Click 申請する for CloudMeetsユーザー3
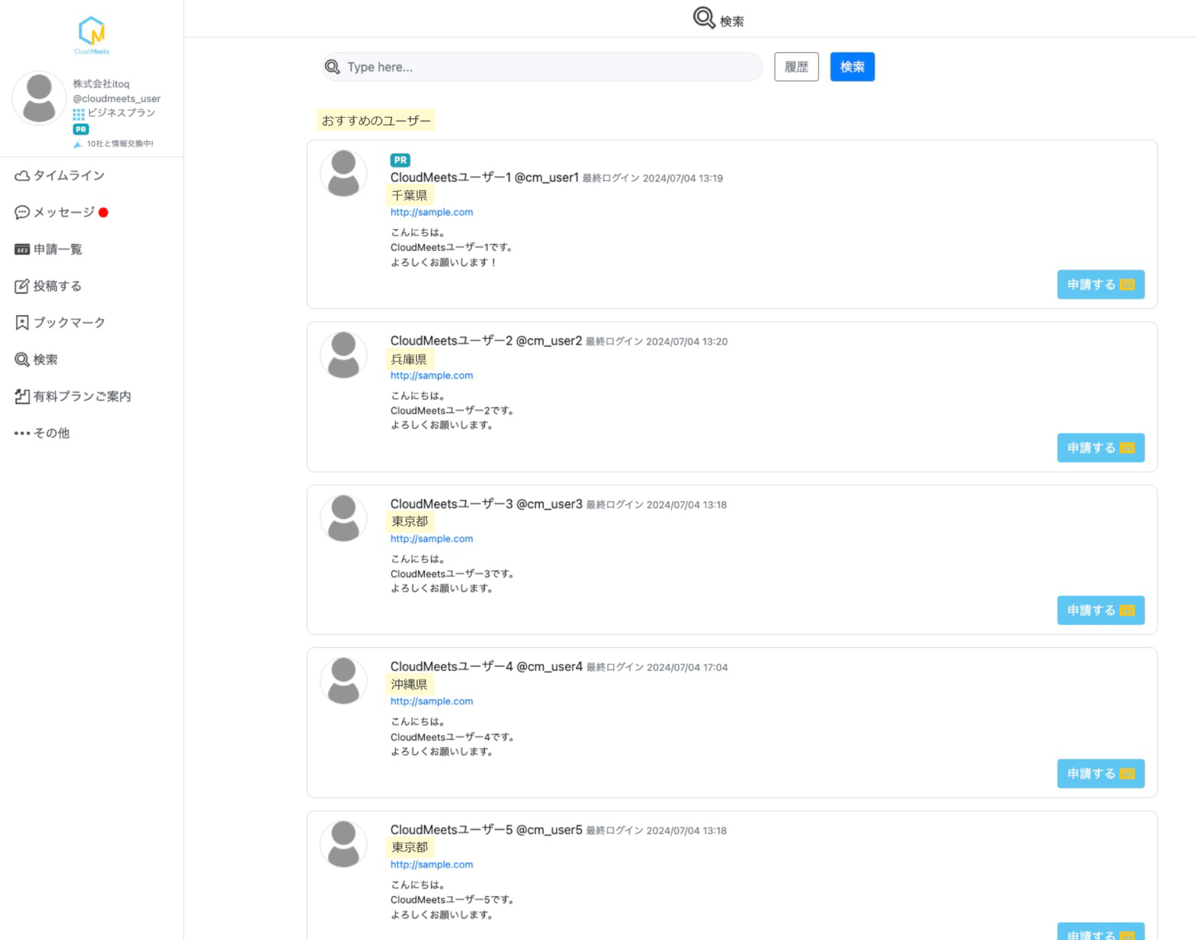Image resolution: width=1197 pixels, height=940 pixels. (1100, 610)
